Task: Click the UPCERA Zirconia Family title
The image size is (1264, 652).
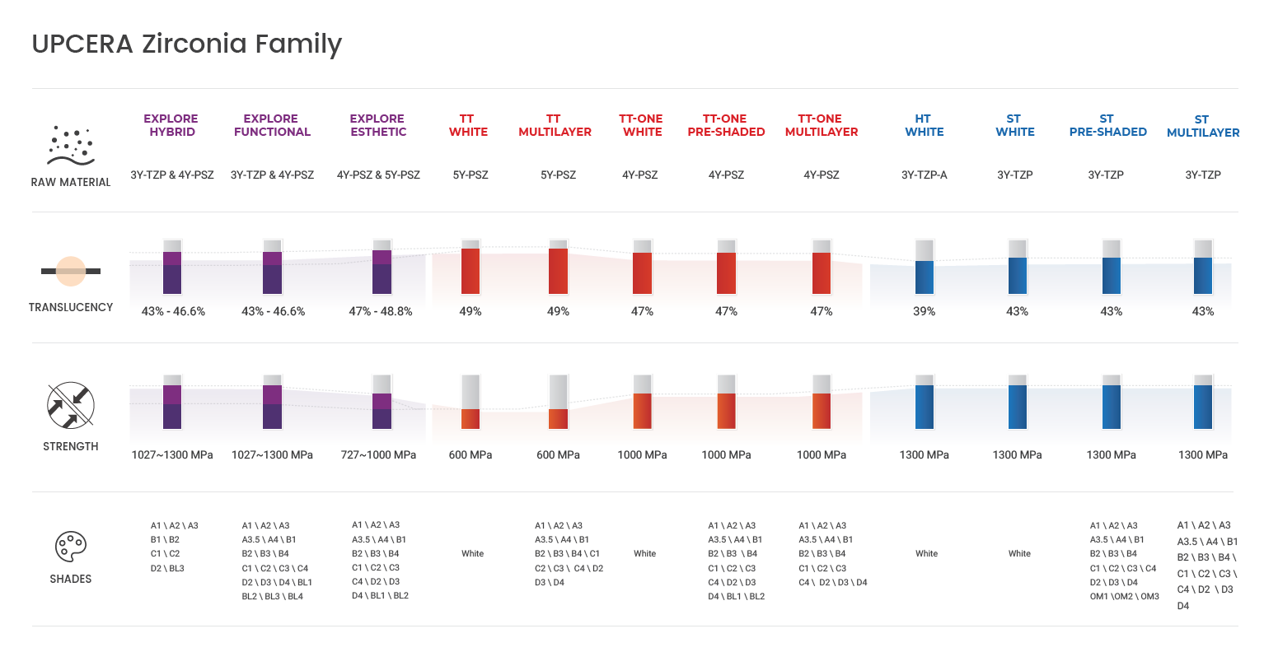Action: pos(187,44)
